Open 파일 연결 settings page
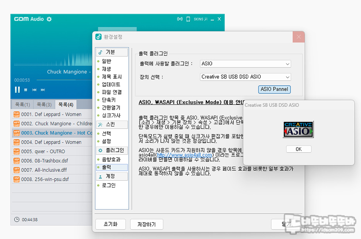The image size is (361, 239). [112, 92]
